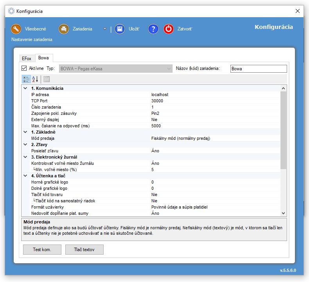The image size is (309, 282).
Task: Click the Všeobecné wrench icon
Action: 16,29
